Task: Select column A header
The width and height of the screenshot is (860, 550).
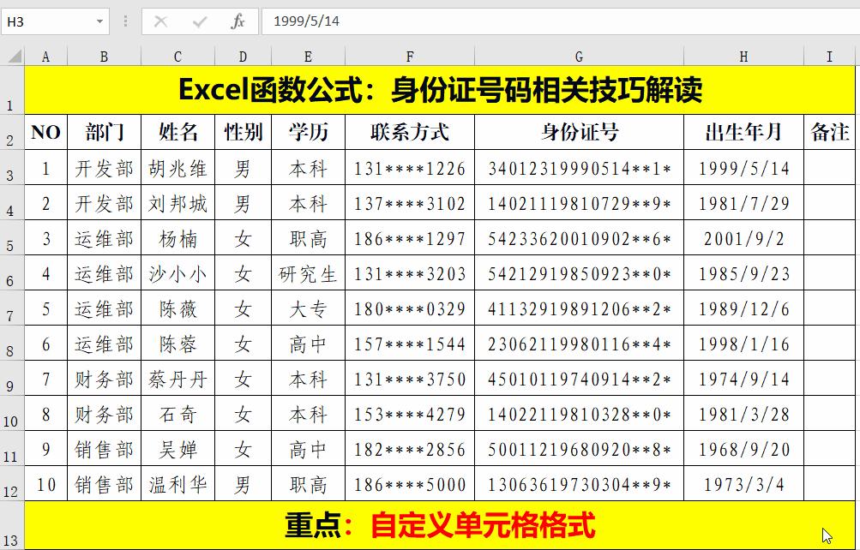Action: coord(46,57)
